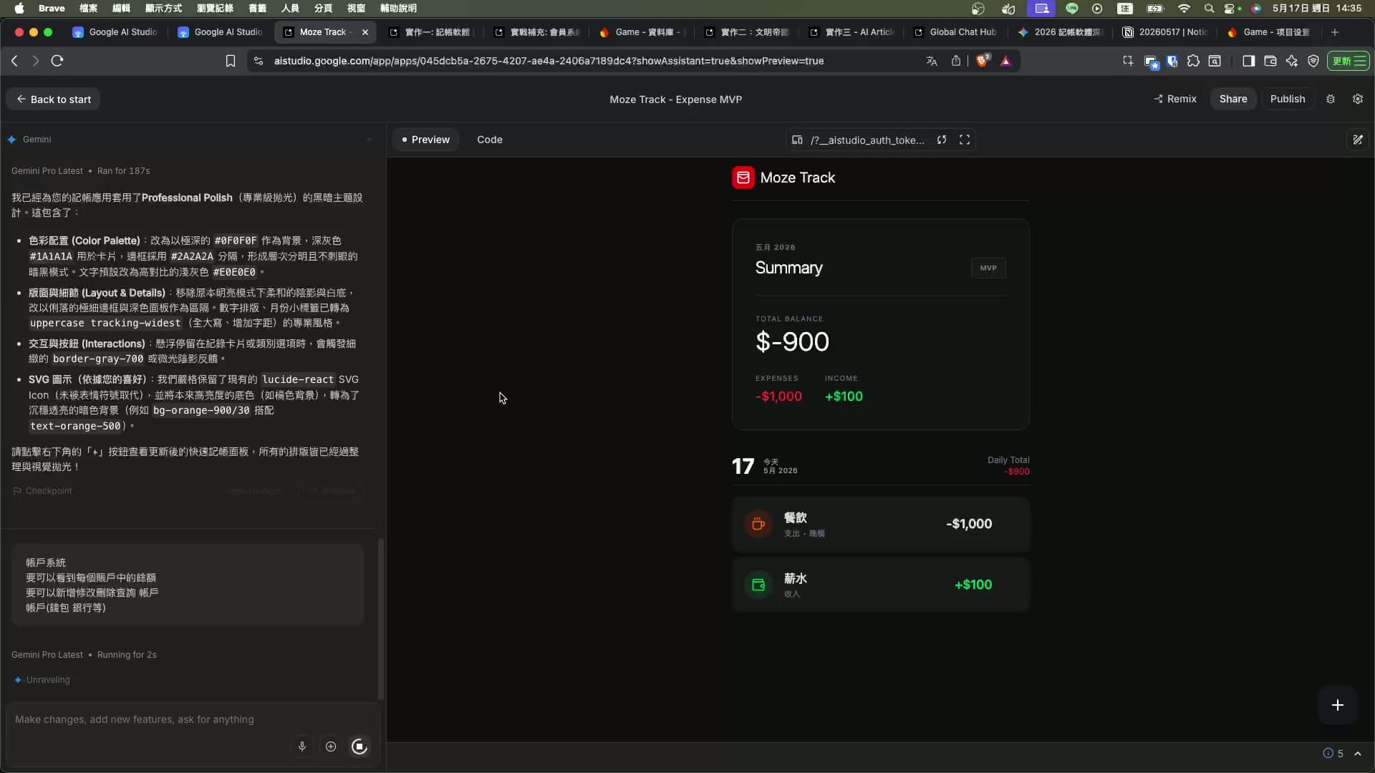This screenshot has width=1375, height=773.
Task: Open the 書籤 menu in menu bar
Action: (x=257, y=9)
